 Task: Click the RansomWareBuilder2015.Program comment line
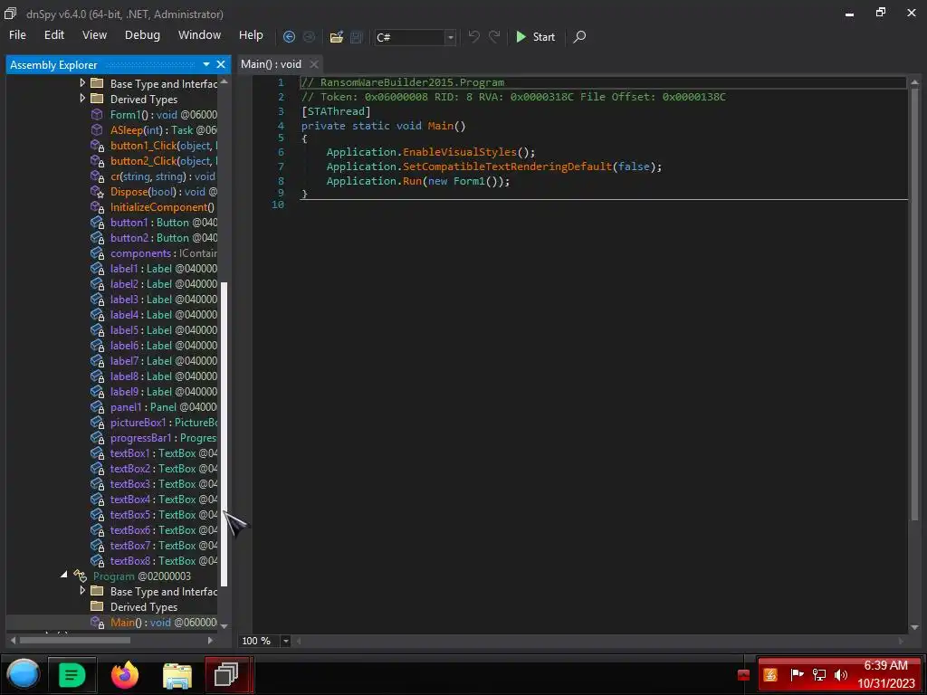click(403, 82)
